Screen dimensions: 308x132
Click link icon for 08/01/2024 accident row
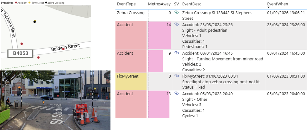click(x=176, y=53)
